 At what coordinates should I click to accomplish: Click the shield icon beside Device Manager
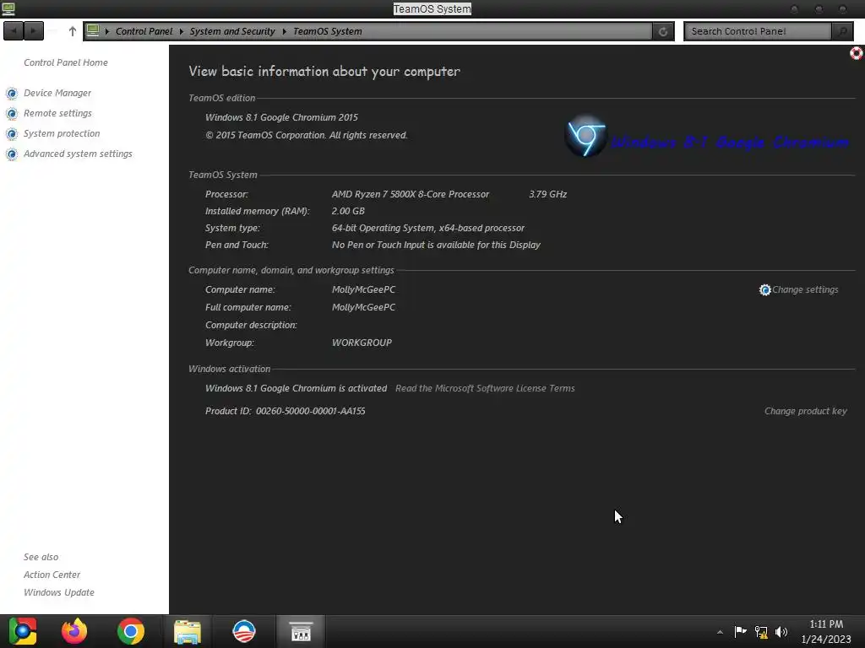click(12, 93)
